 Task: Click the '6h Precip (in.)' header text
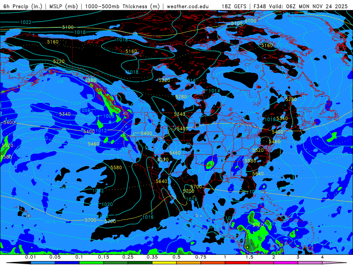[23, 6]
